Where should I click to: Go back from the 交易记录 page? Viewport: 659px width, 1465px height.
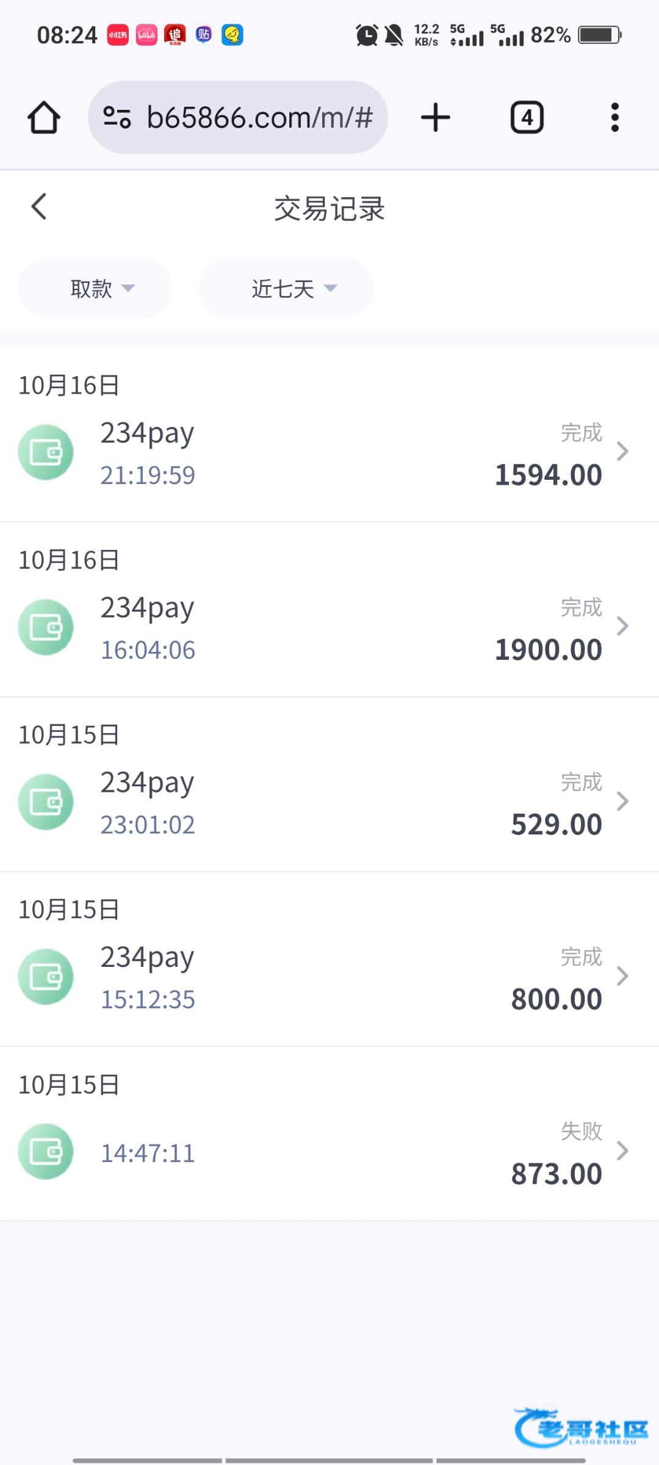[x=39, y=207]
